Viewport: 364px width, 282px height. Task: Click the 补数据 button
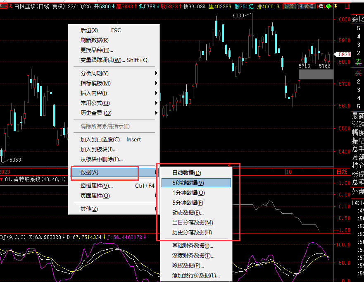pos(307,6)
